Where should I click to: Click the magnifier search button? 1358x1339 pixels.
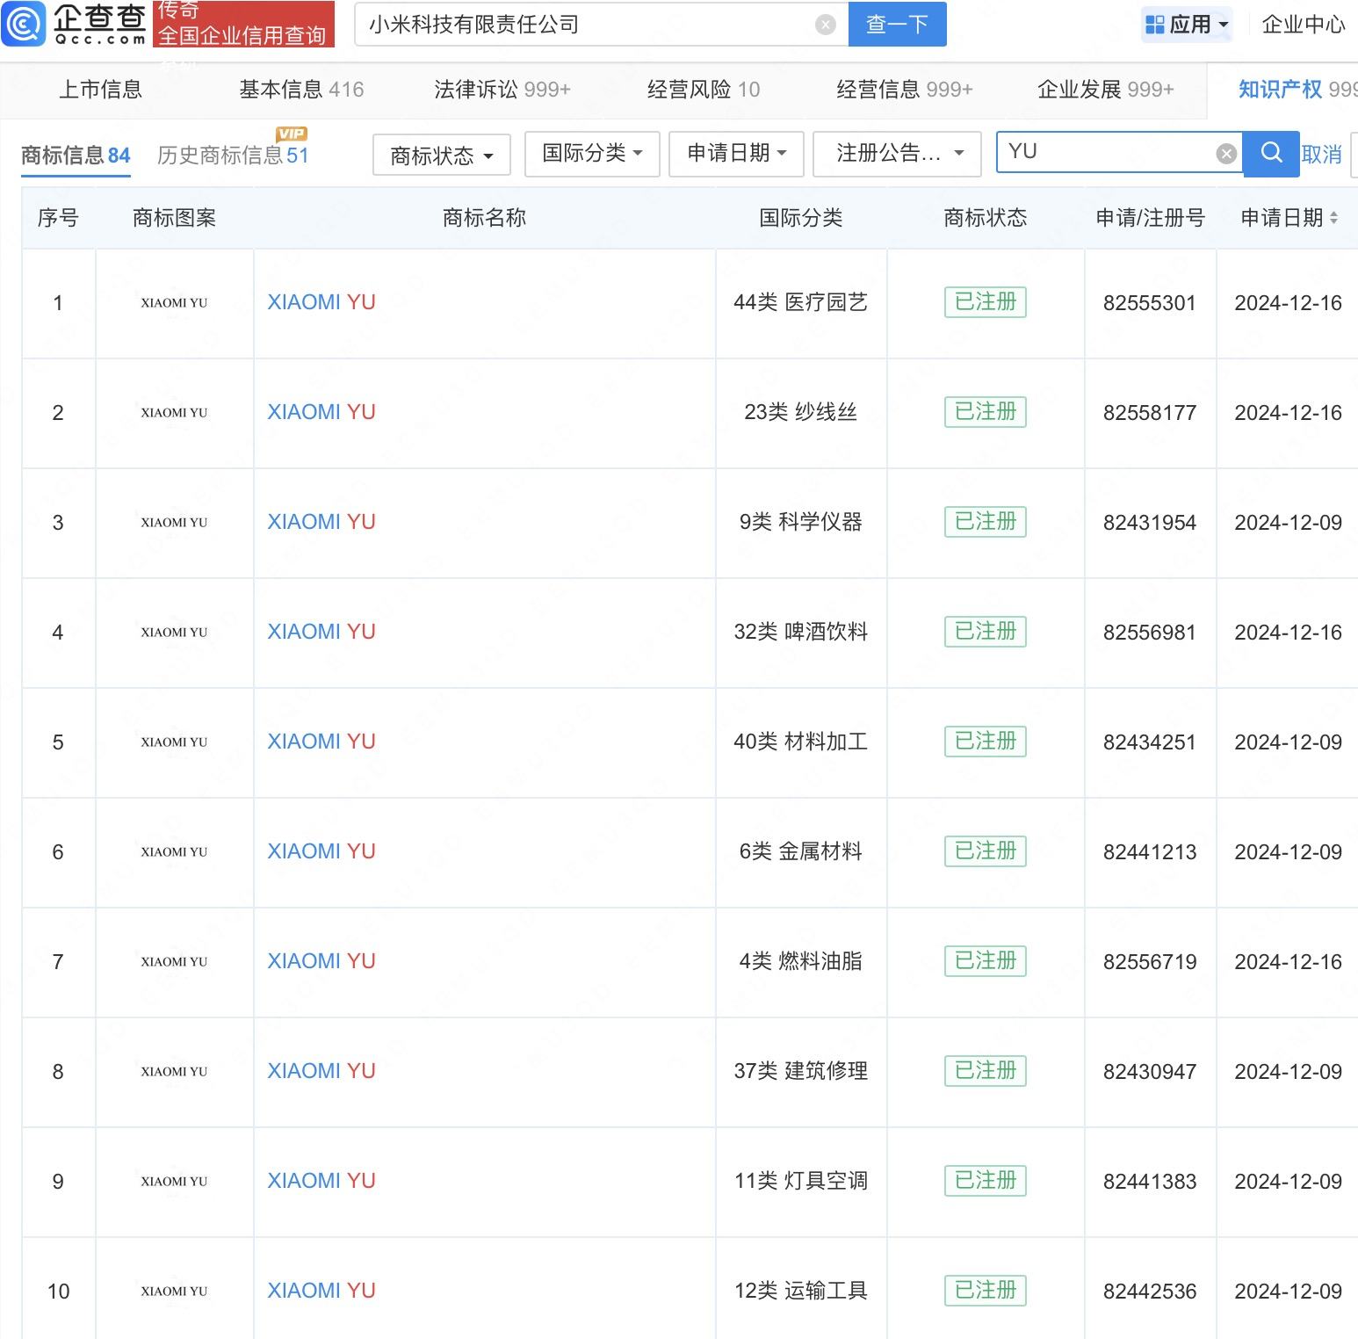point(1271,154)
